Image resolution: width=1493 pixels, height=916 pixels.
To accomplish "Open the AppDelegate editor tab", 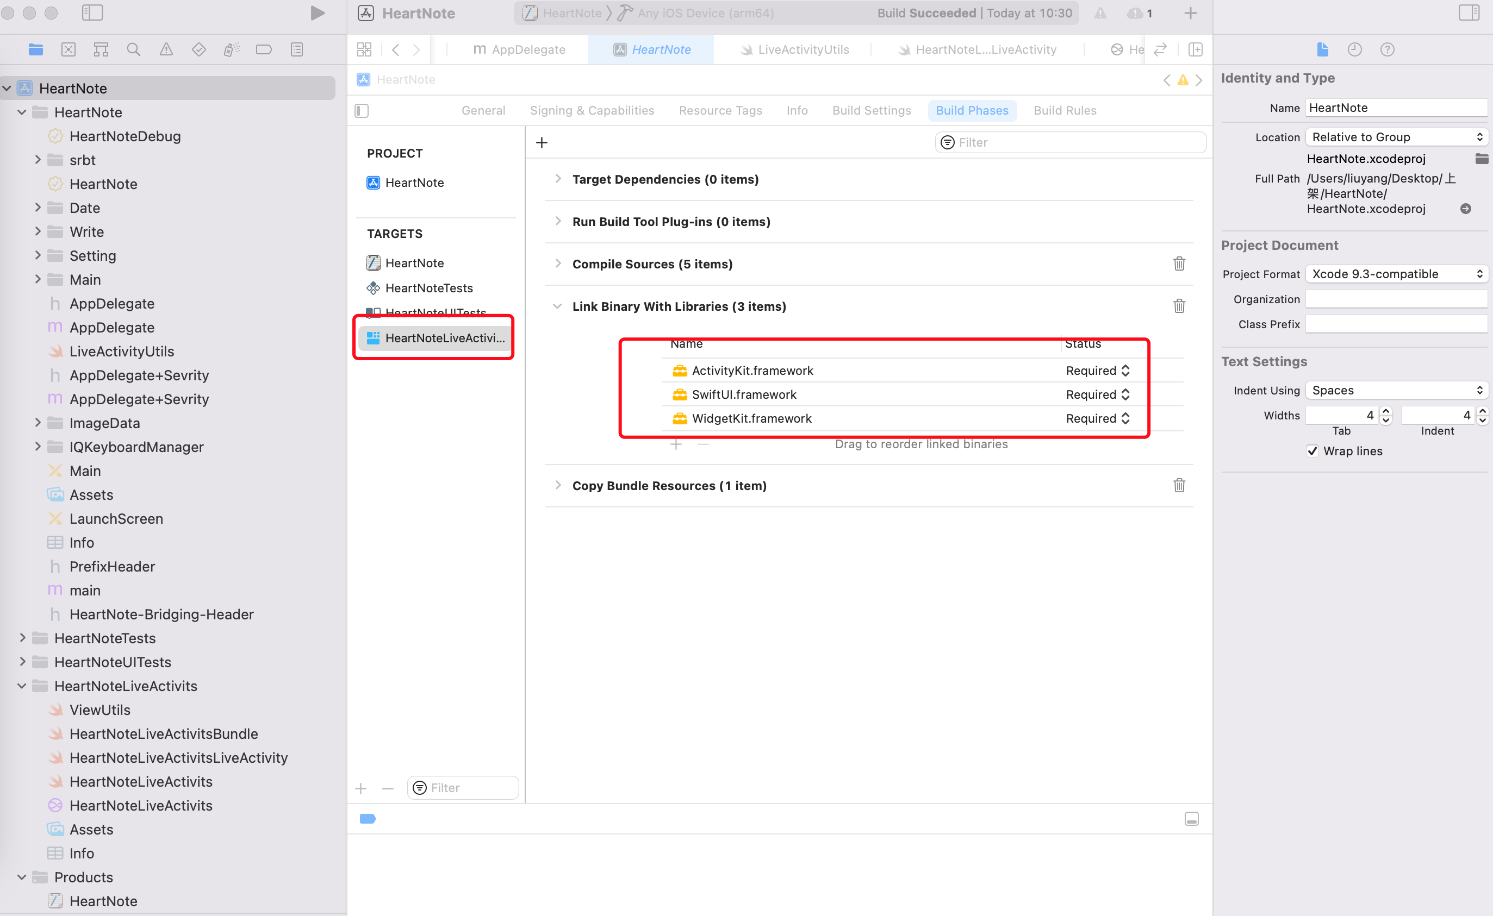I will click(x=519, y=49).
